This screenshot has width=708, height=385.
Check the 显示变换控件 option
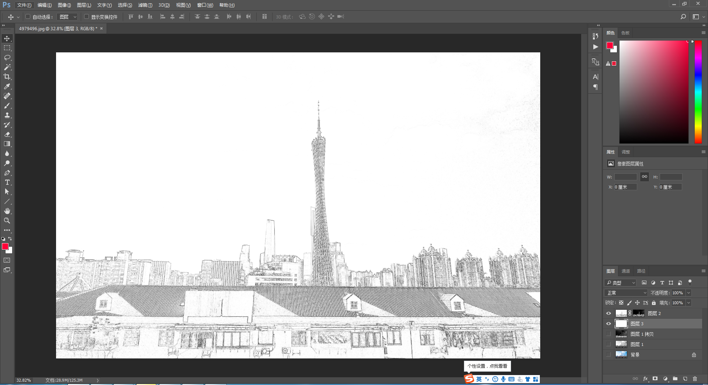87,17
